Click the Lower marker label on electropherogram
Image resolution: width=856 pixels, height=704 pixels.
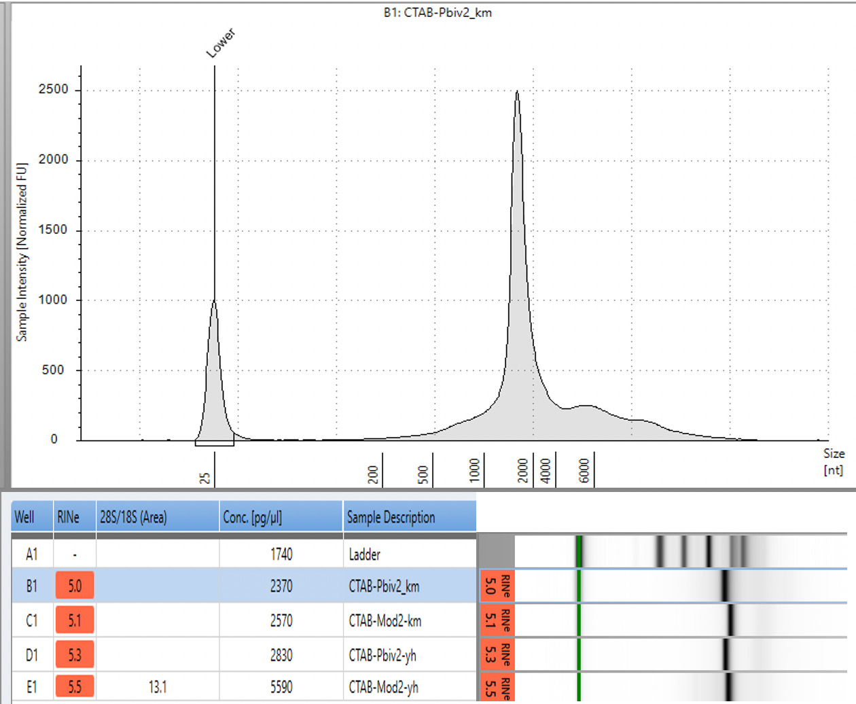[221, 43]
